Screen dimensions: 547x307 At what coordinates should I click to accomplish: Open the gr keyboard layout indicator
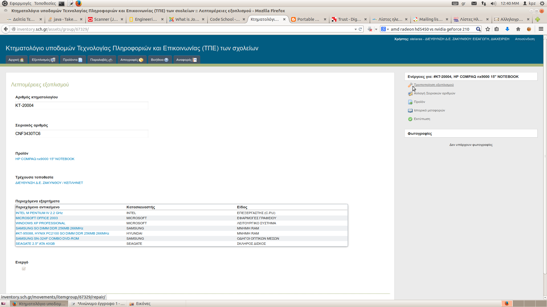pyautogui.click(x=464, y=3)
